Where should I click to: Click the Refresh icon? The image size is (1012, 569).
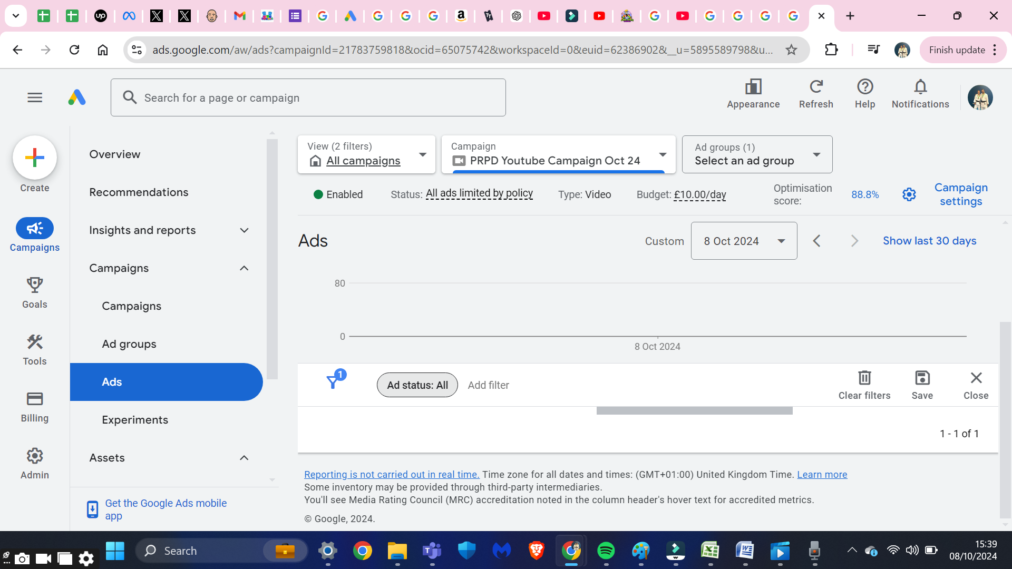(816, 94)
